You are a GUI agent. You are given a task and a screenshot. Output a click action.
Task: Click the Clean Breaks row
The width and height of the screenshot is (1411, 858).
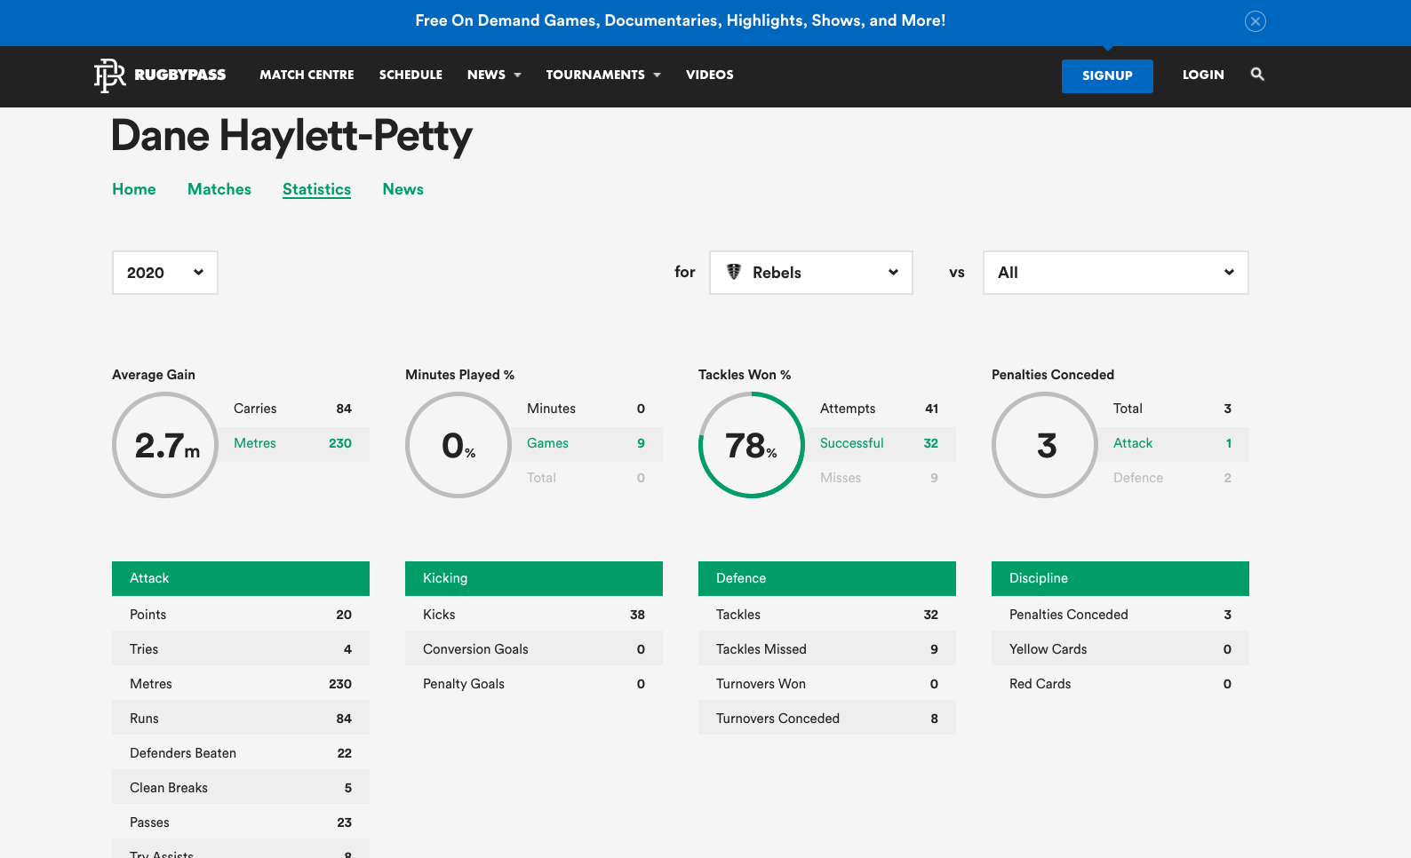[x=241, y=788]
